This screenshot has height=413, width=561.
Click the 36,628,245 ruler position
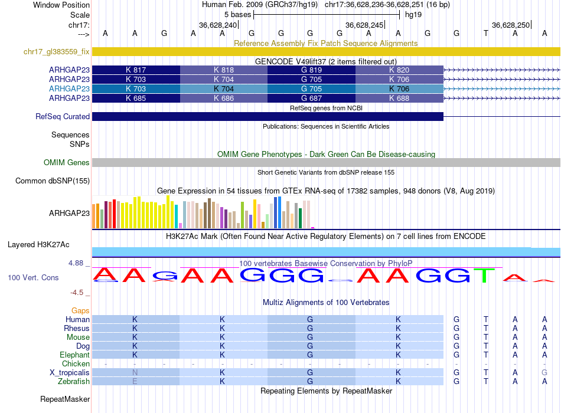pyautogui.click(x=364, y=25)
